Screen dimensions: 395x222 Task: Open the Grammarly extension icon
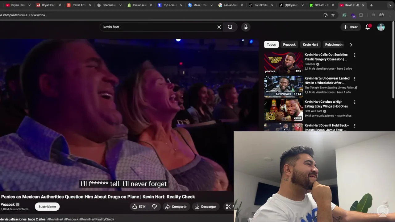pyautogui.click(x=344, y=15)
